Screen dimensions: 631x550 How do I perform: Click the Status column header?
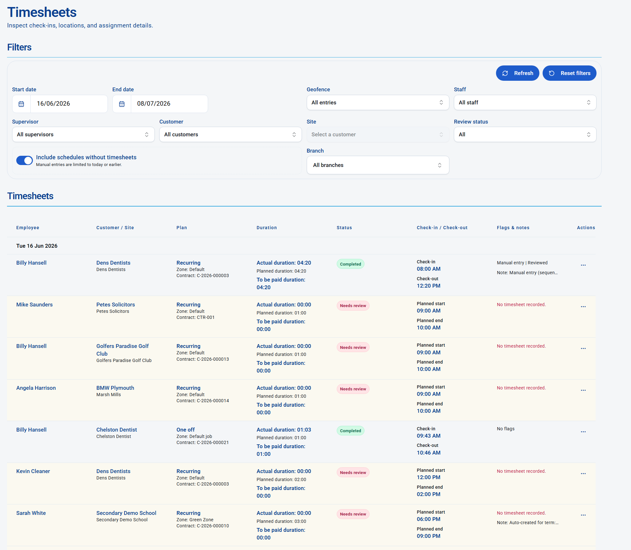coord(344,228)
